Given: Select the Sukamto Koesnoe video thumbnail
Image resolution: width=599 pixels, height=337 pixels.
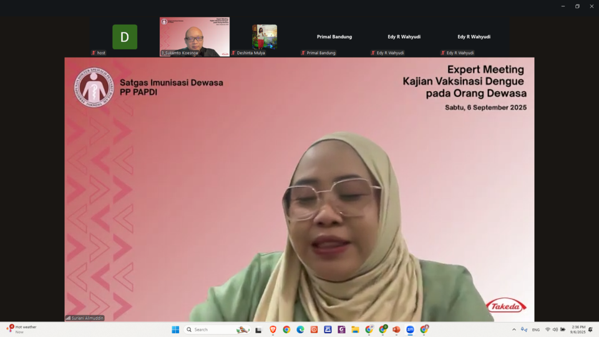Looking at the screenshot, I should coord(194,37).
